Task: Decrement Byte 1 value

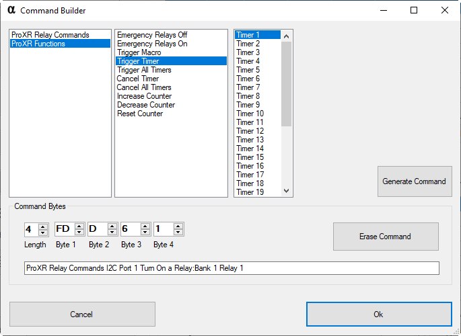Action: pos(79,232)
